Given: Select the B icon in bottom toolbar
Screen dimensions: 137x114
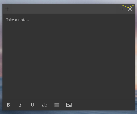Looking at the screenshot, I should tap(8, 105).
